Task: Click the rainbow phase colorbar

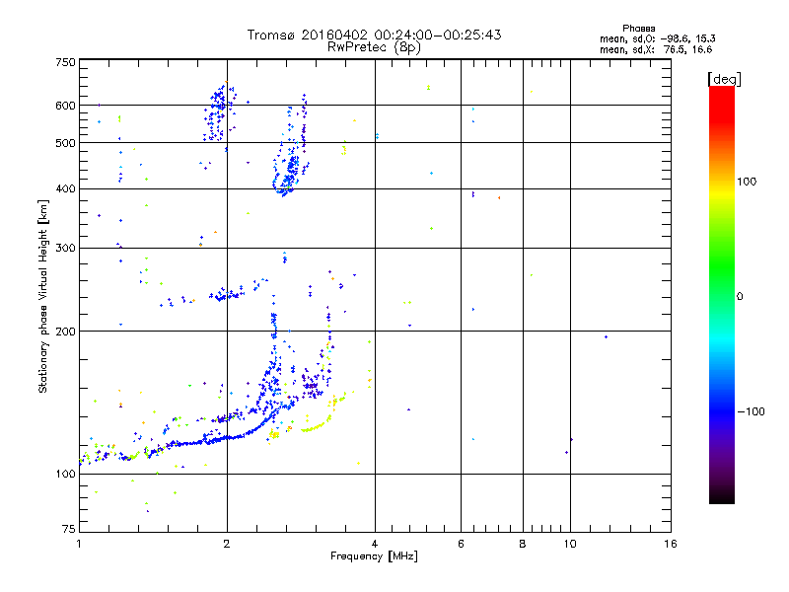Action: click(722, 294)
